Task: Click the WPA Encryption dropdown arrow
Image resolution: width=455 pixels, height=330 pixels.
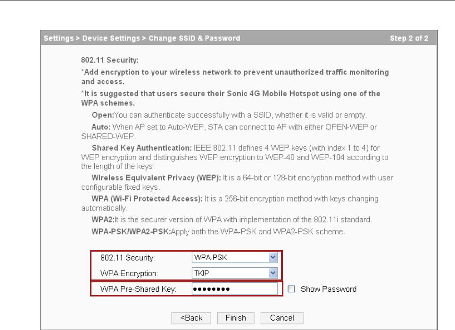Action: tap(272, 273)
